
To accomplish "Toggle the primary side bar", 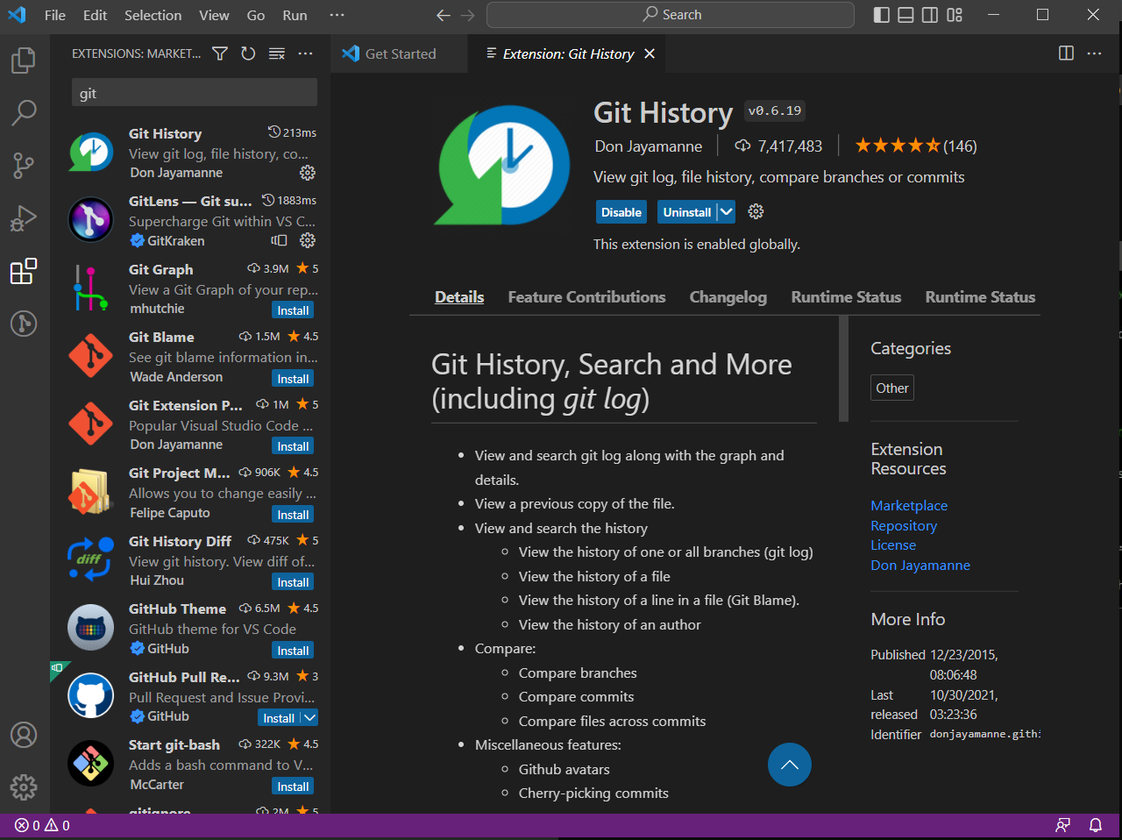I will click(x=882, y=15).
